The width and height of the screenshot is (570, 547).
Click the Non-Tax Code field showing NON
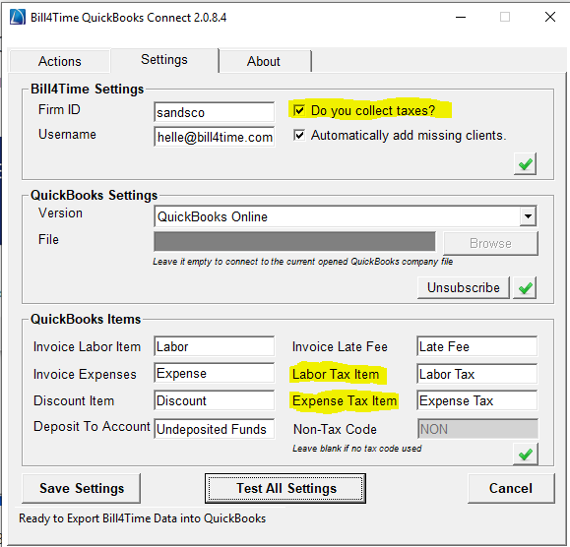pos(477,429)
